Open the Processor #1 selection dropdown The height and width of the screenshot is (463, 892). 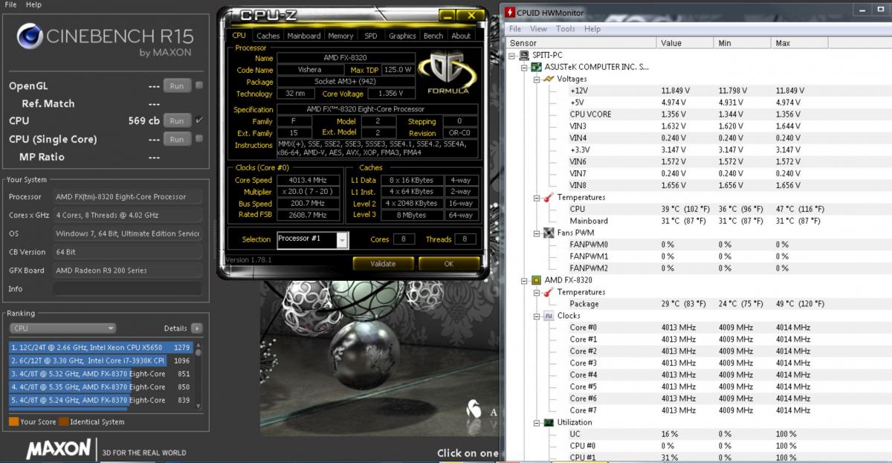click(342, 239)
